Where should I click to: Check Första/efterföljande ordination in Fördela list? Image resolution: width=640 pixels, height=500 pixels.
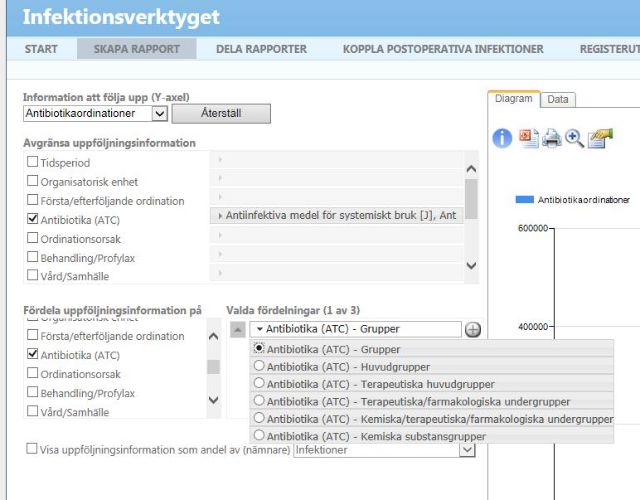(32, 335)
